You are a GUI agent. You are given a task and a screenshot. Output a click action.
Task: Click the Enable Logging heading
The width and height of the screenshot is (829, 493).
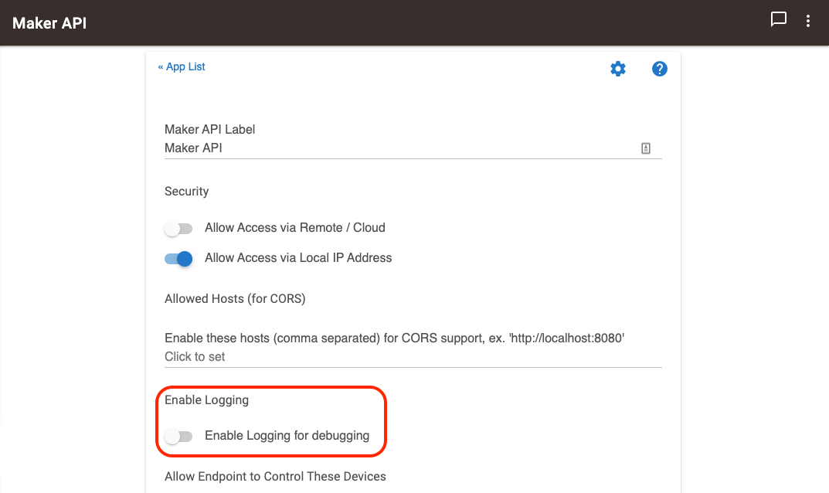click(x=207, y=400)
